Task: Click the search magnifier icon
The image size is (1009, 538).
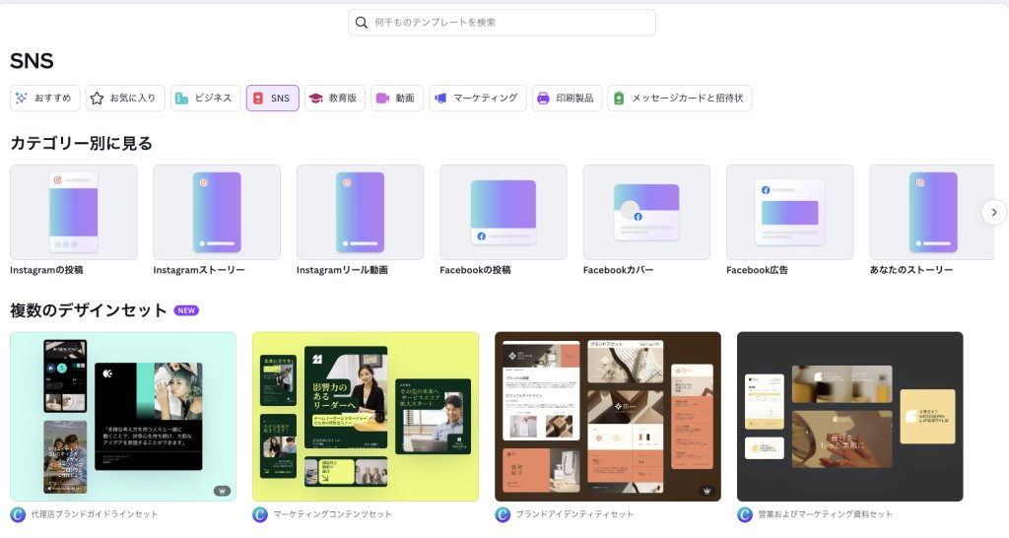Action: click(362, 23)
